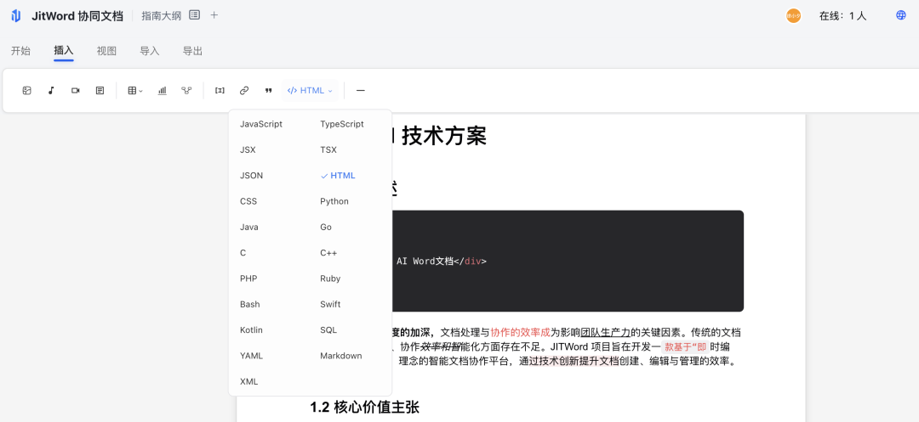Pick JSON in the language menu
This screenshot has width=919, height=422.
click(x=251, y=176)
